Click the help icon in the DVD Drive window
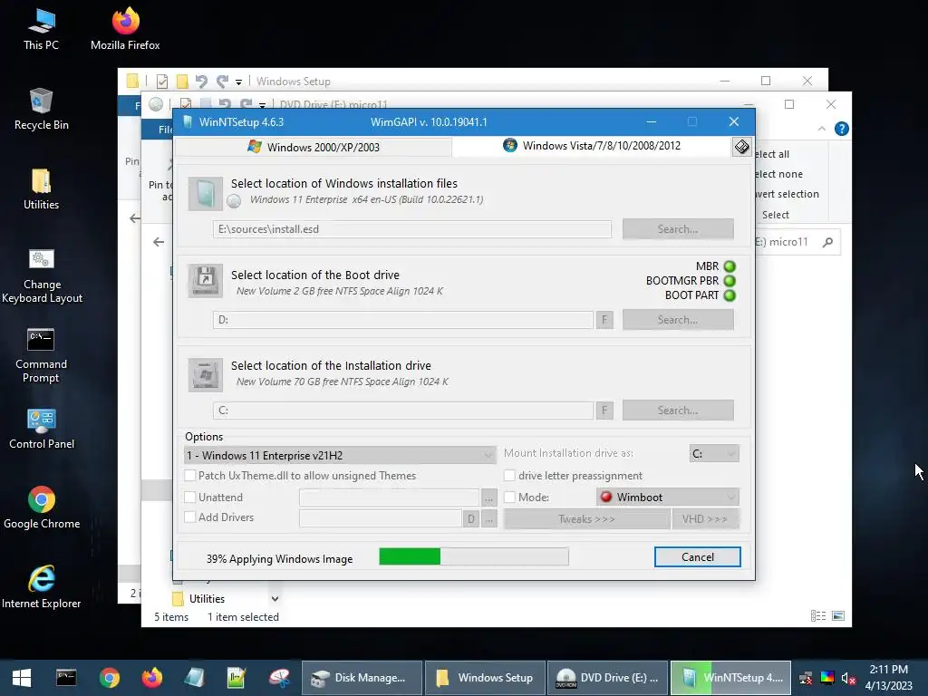The width and height of the screenshot is (928, 696). (842, 129)
